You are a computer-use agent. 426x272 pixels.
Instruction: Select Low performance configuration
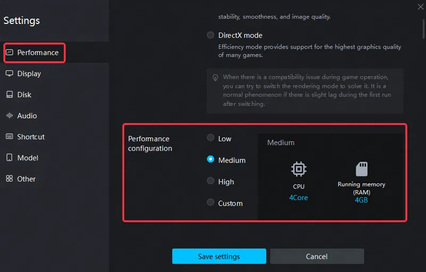coord(210,138)
